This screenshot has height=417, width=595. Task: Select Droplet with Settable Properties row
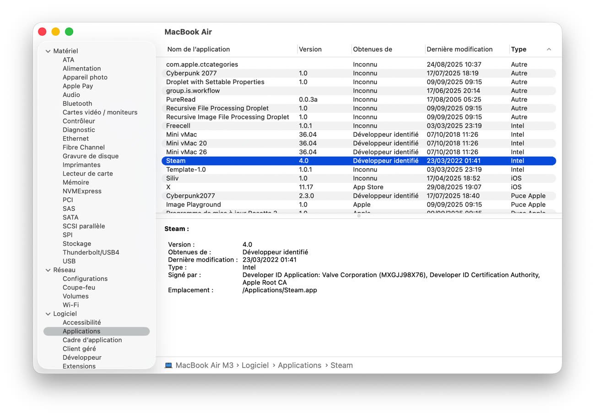(x=359, y=82)
